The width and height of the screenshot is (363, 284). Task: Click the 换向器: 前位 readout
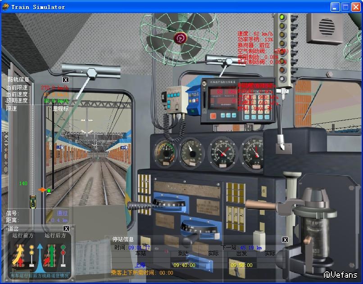click(254, 45)
